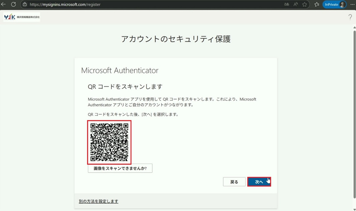
Task: Click the Microsoft Authenticator heading
Action: (119, 70)
